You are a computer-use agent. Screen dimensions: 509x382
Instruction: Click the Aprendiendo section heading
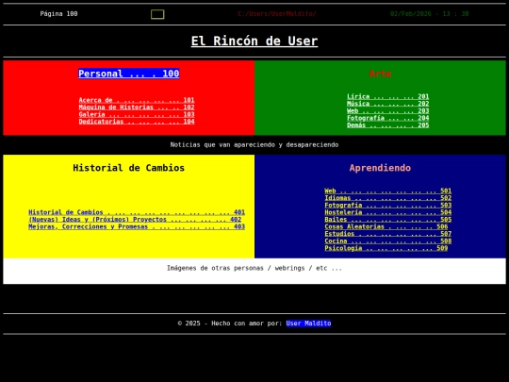tap(380, 168)
